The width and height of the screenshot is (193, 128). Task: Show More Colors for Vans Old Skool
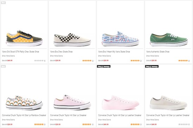click(8, 56)
